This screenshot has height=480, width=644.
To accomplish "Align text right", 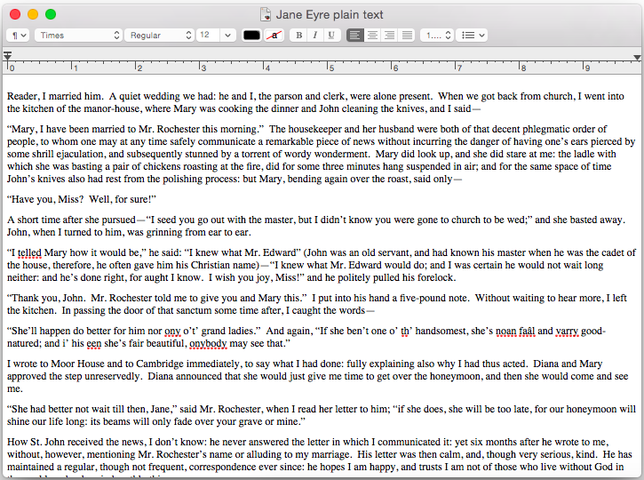I will pyautogui.click(x=389, y=36).
